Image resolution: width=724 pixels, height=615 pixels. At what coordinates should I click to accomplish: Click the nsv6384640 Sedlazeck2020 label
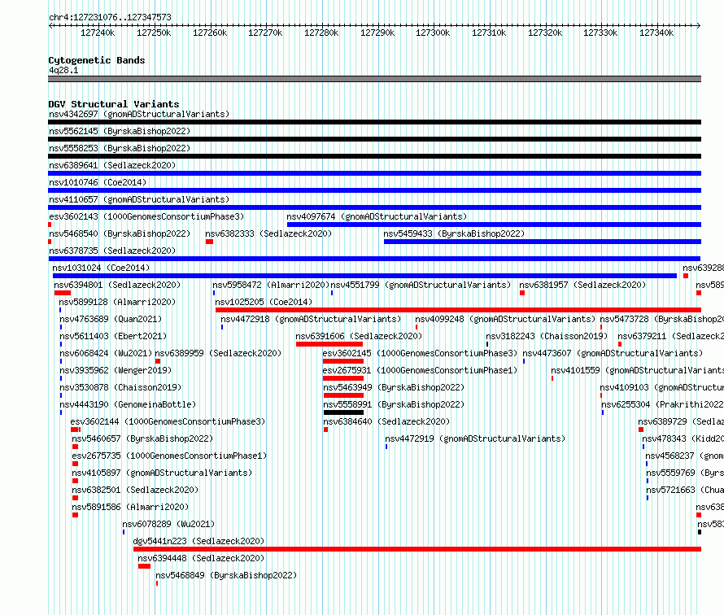tap(386, 421)
